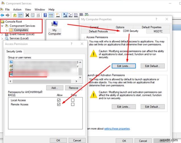This screenshot has width=181, height=143.
Task: Open the Help menu
Action: tap(51, 9)
